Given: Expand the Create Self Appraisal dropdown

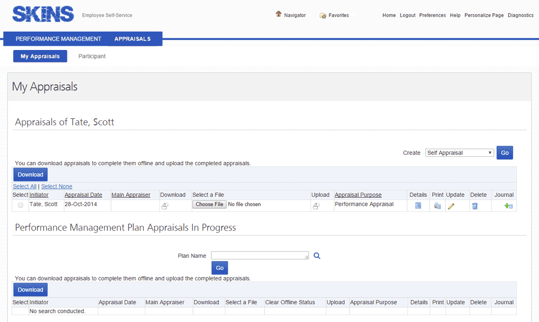Looking at the screenshot, I should coord(459,153).
